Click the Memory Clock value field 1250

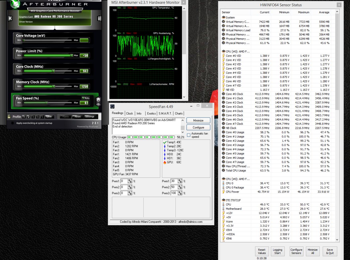click(x=84, y=86)
